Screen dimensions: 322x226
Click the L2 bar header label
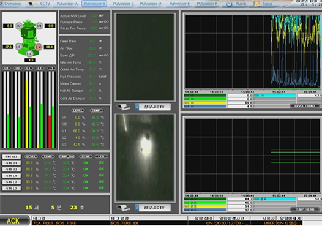pos(40,68)
